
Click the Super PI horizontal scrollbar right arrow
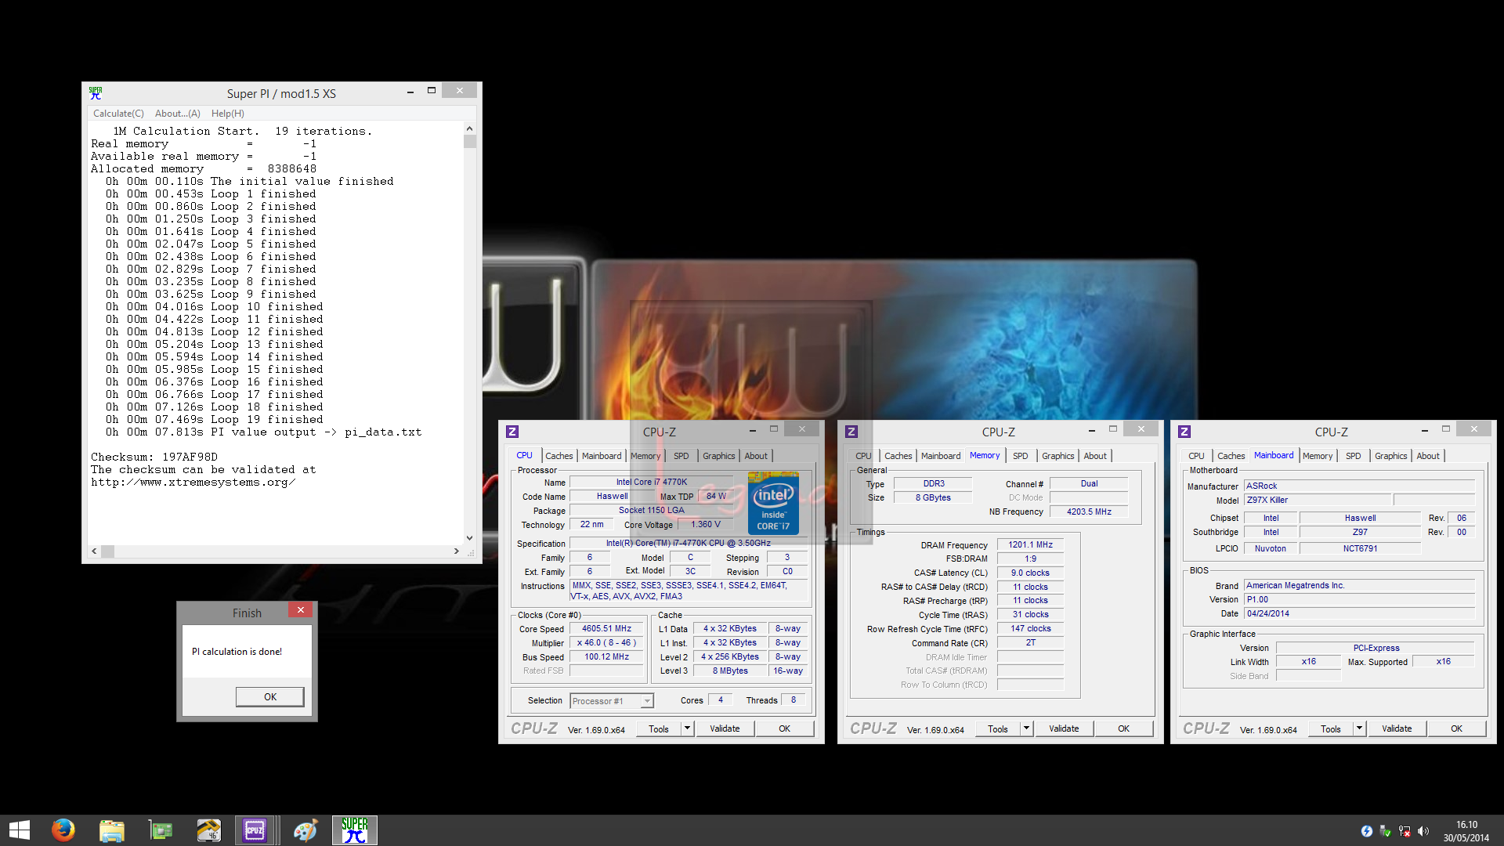[x=457, y=551]
